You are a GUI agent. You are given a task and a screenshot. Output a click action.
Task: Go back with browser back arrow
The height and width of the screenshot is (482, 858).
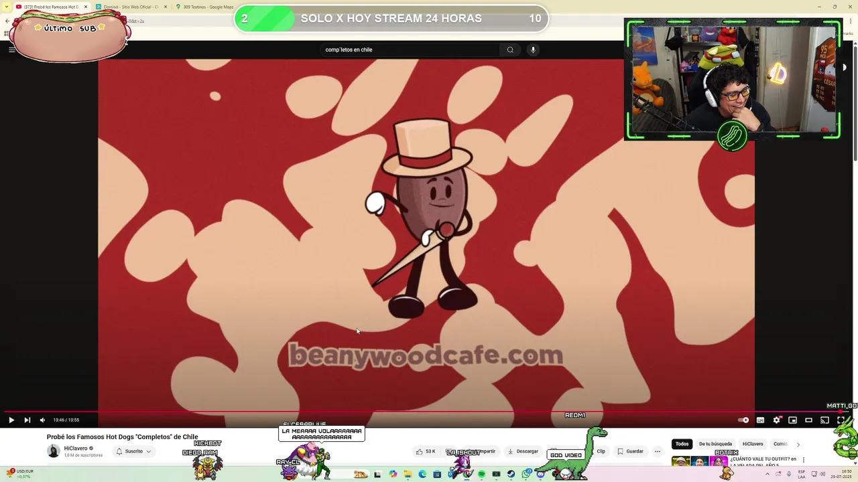click(x=7, y=21)
